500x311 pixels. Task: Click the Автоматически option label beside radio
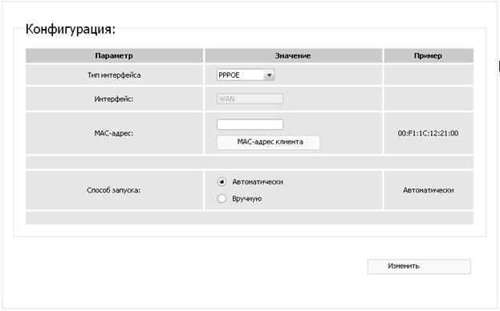[258, 182]
